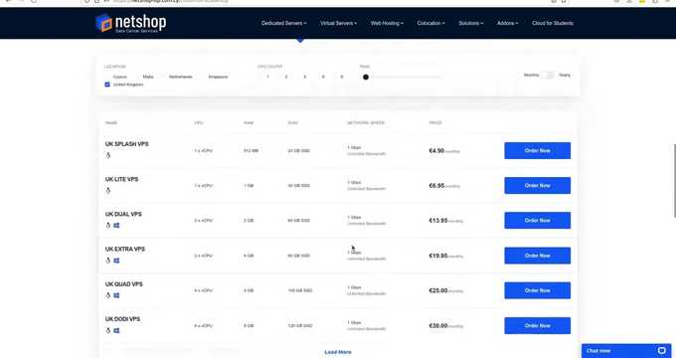Click Linux icon under UK QUAD VPS
Screen dimensions: 676x358
tap(108, 295)
